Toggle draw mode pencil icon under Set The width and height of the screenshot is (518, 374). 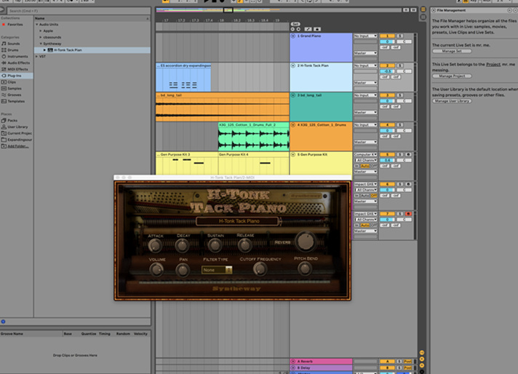tap(308, 29)
